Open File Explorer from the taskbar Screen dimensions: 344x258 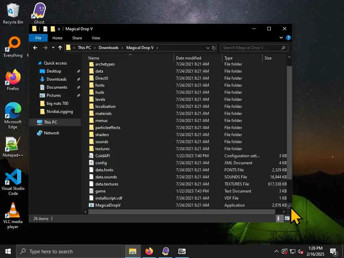[x=132, y=251]
